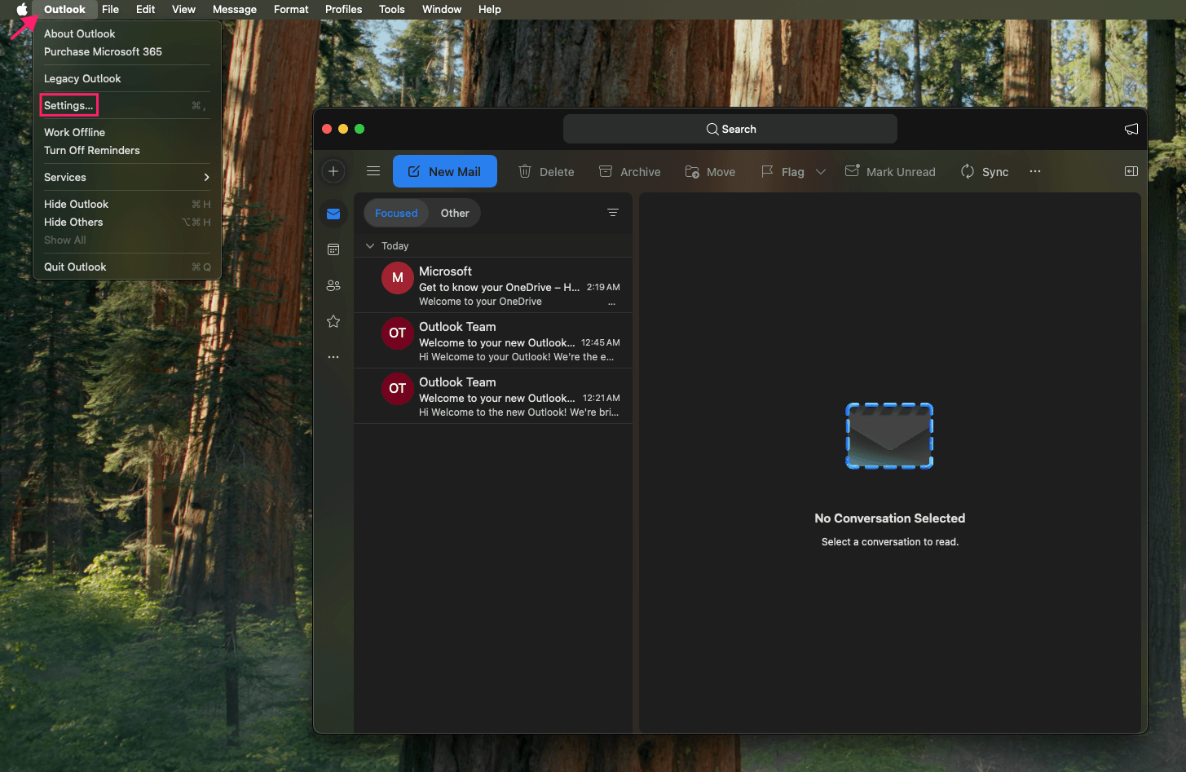Open the message list filter icon
This screenshot has width=1186, height=772.
pos(613,213)
